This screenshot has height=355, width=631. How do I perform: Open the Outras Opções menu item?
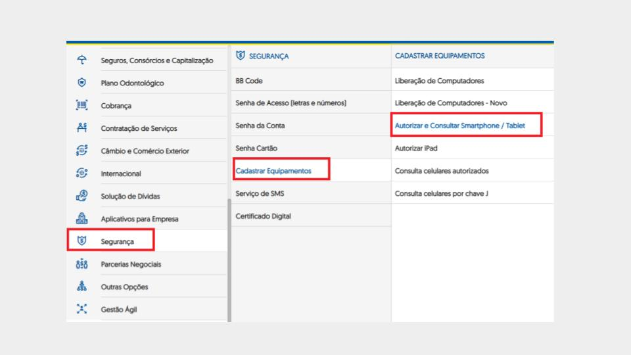(147, 287)
